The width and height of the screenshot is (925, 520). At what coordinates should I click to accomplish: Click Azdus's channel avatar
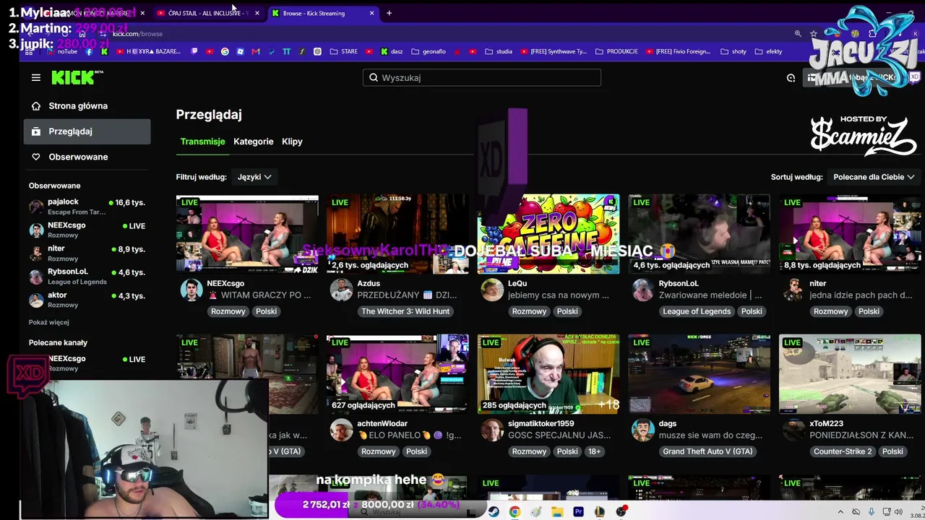coord(342,290)
